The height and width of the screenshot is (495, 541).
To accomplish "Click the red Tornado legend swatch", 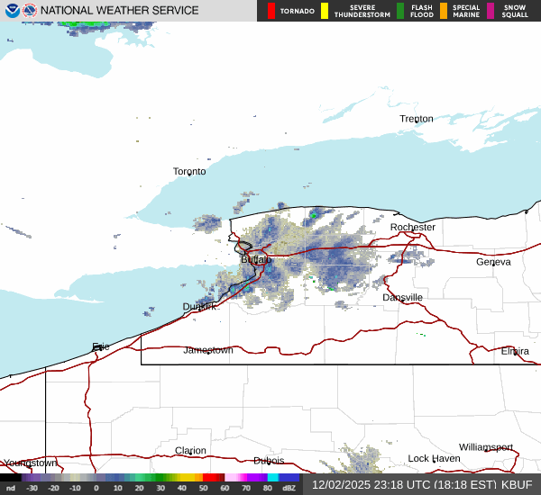I will (x=270, y=11).
